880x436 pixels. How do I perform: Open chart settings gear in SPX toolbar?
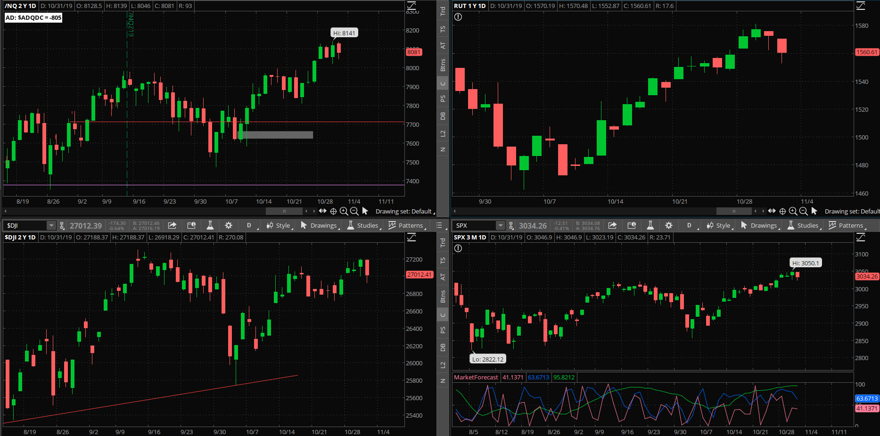pos(669,225)
